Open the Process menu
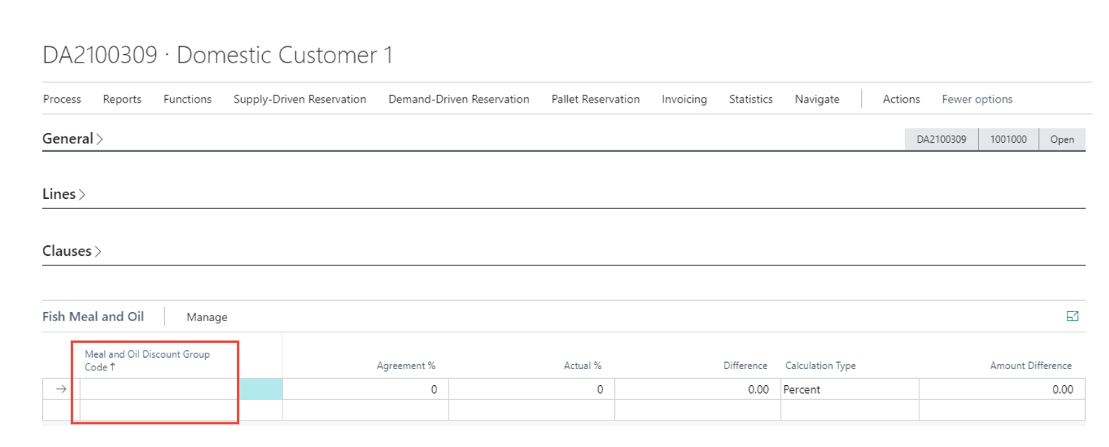The width and height of the screenshot is (1109, 447). 62,99
